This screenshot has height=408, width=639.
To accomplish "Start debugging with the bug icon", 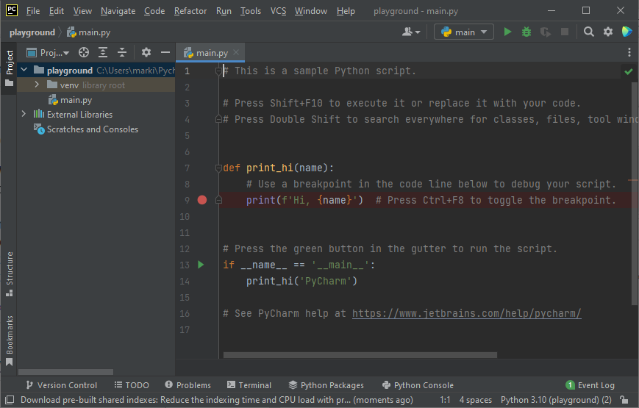I will pyautogui.click(x=526, y=32).
